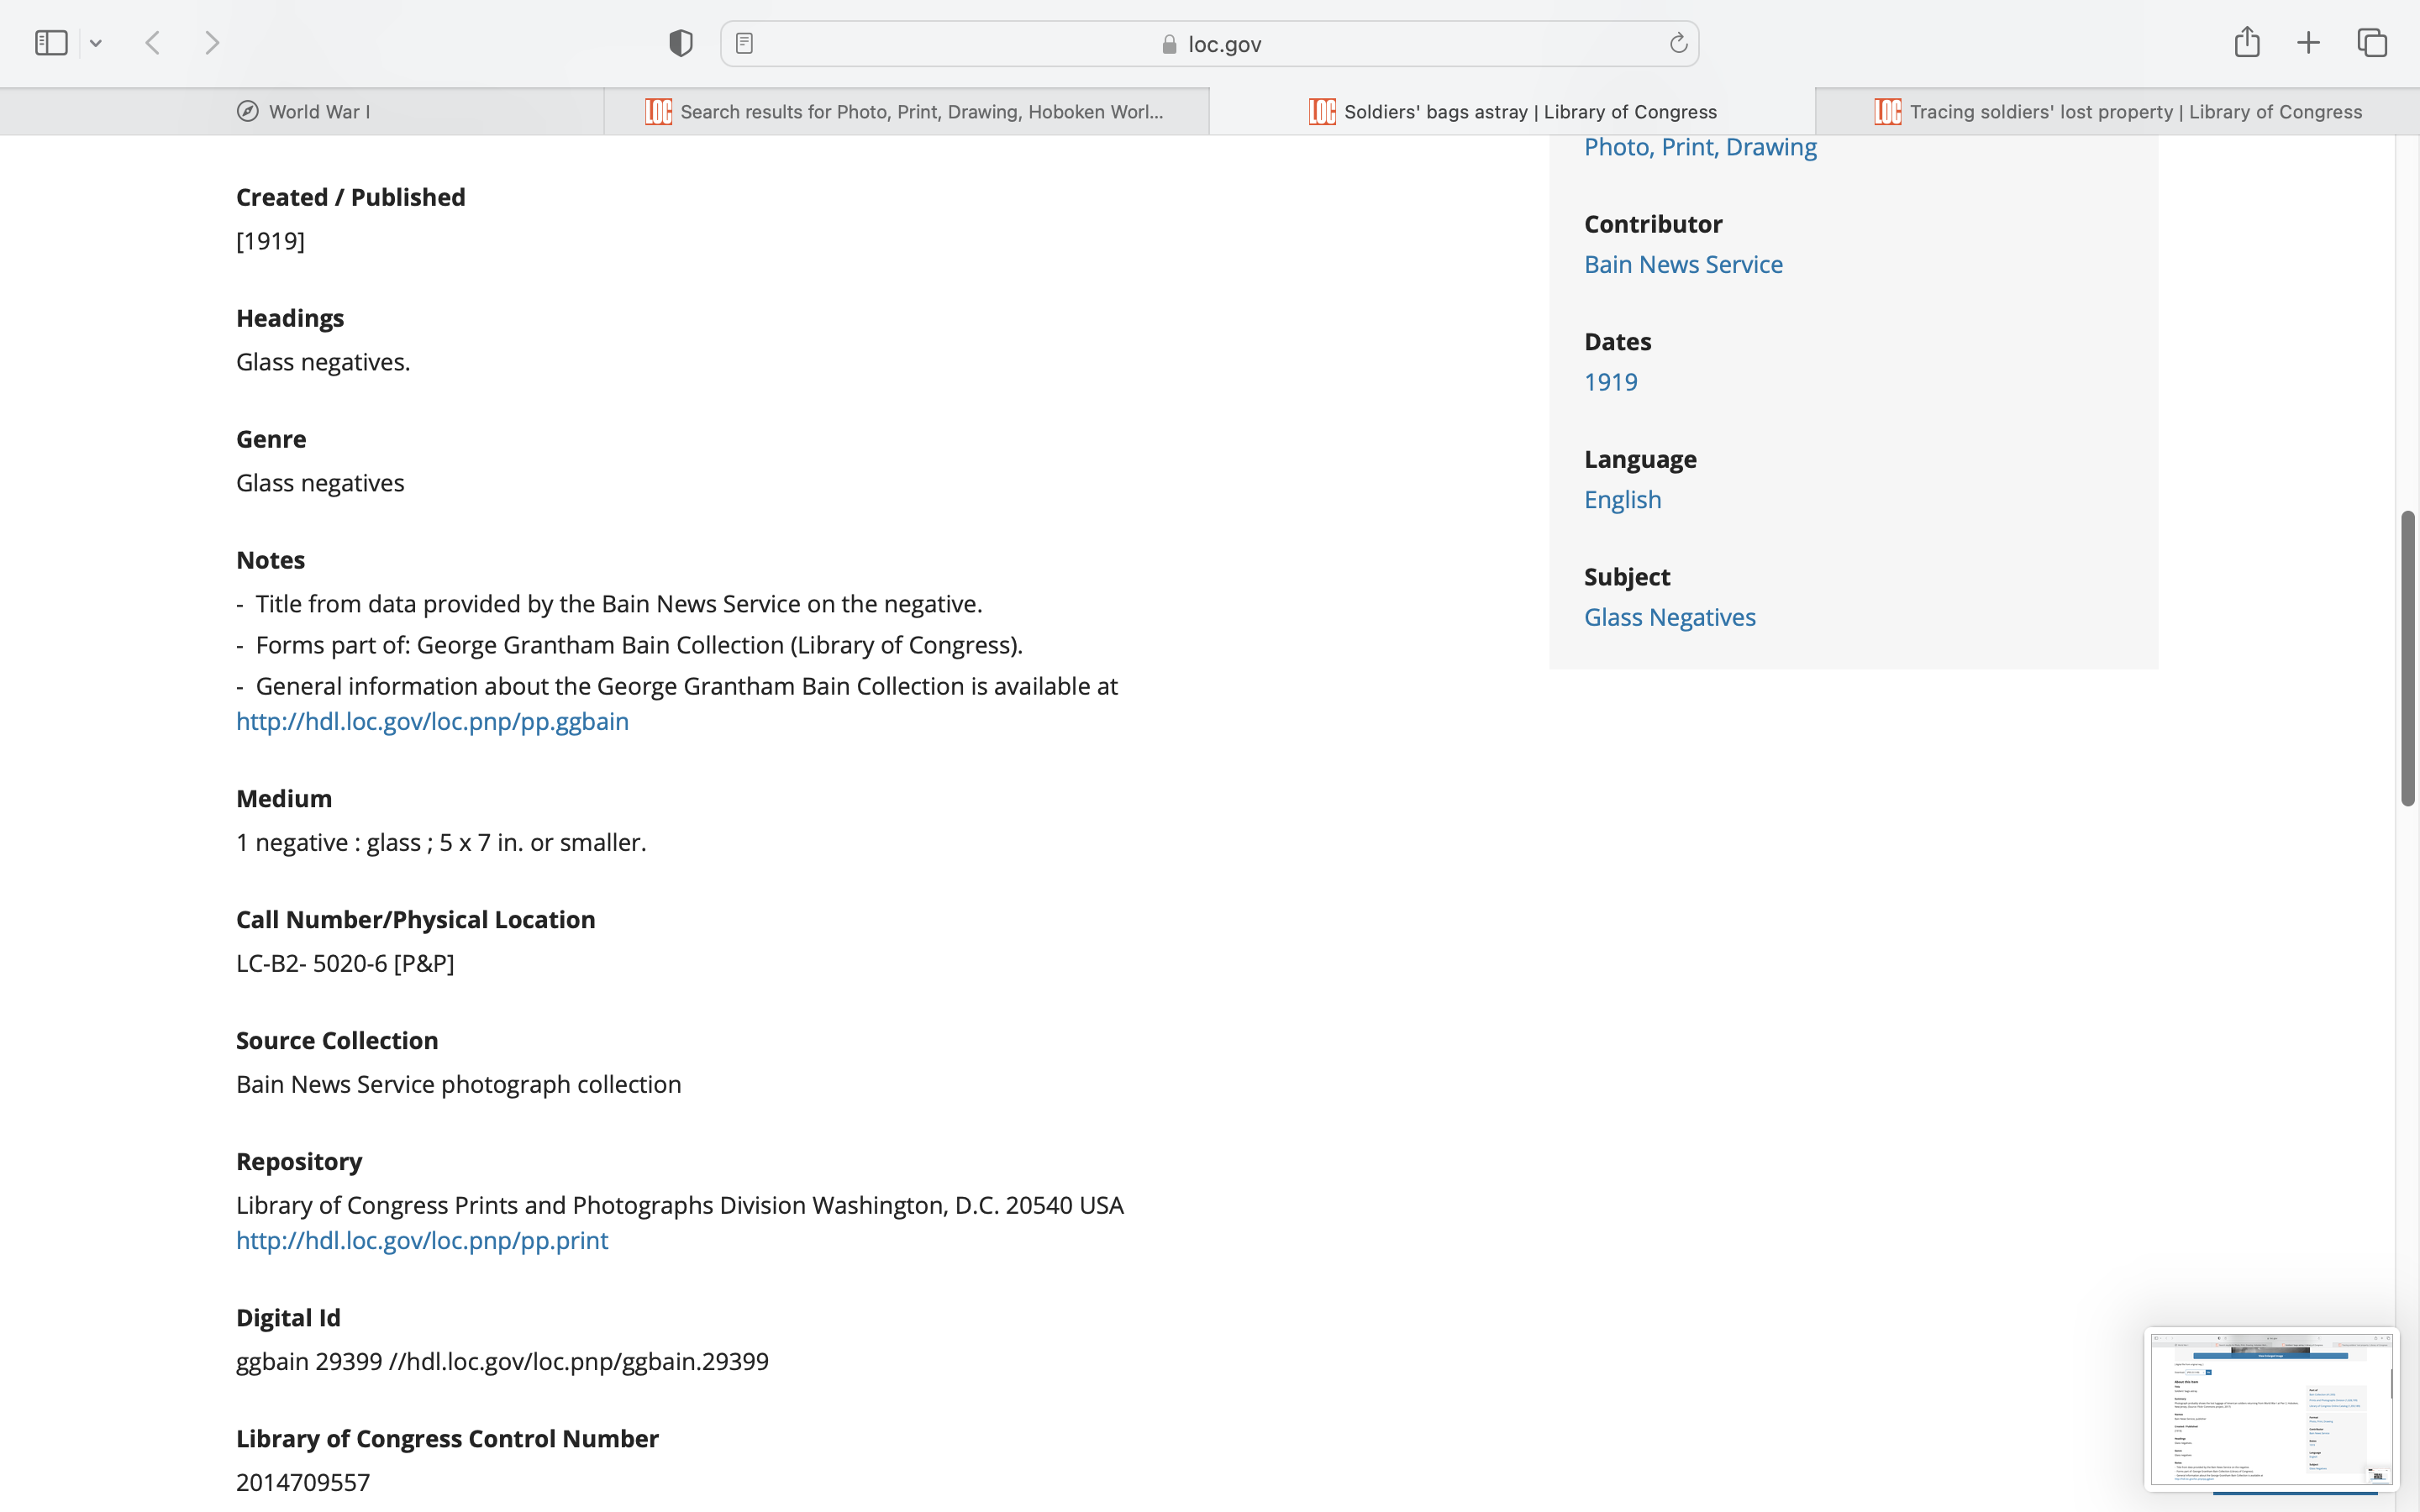Open the Search results for Photo tab
This screenshot has width=2420, height=1512.
click(x=906, y=111)
